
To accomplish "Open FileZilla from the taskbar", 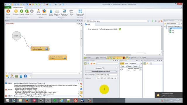I will (x=75, y=100).
